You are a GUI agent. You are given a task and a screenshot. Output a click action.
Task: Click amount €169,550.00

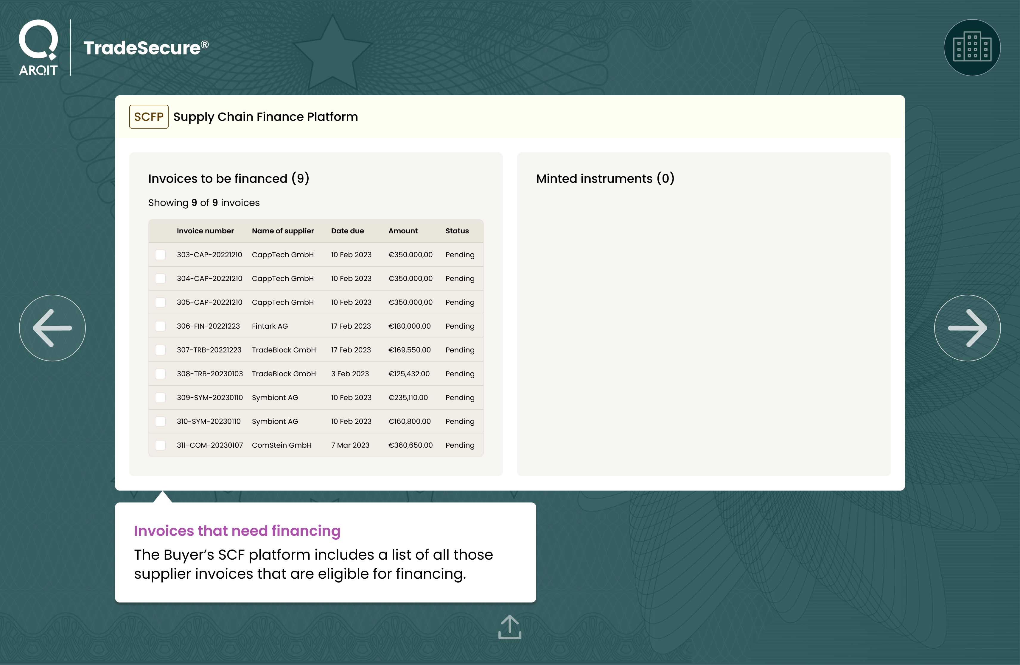click(x=409, y=350)
